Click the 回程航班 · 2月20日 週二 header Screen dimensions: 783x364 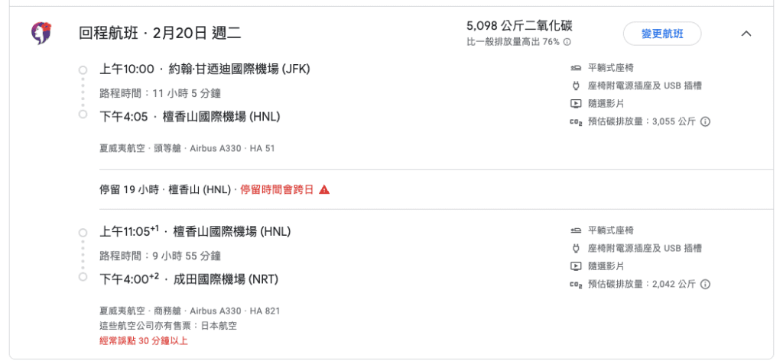point(160,34)
